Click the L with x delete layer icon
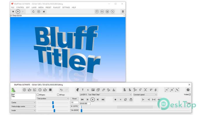Viewport: 202px width, 115px height. pyautogui.click(x=151, y=90)
